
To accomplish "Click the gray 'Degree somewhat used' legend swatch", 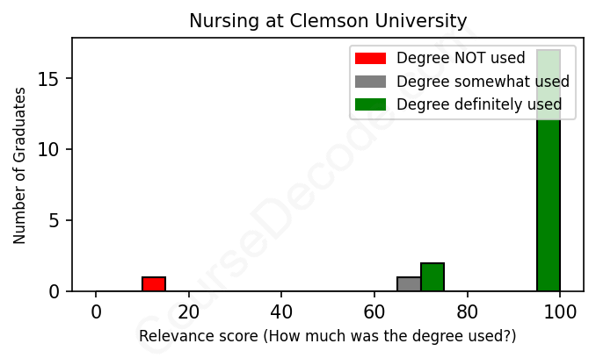I will [370, 82].
